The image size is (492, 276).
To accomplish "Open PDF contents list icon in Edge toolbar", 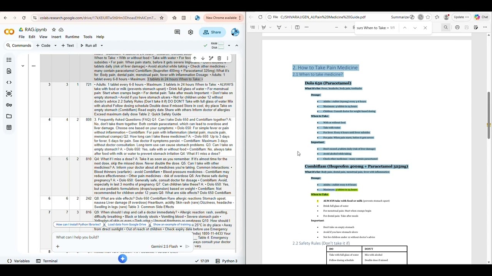I will pos(253,27).
